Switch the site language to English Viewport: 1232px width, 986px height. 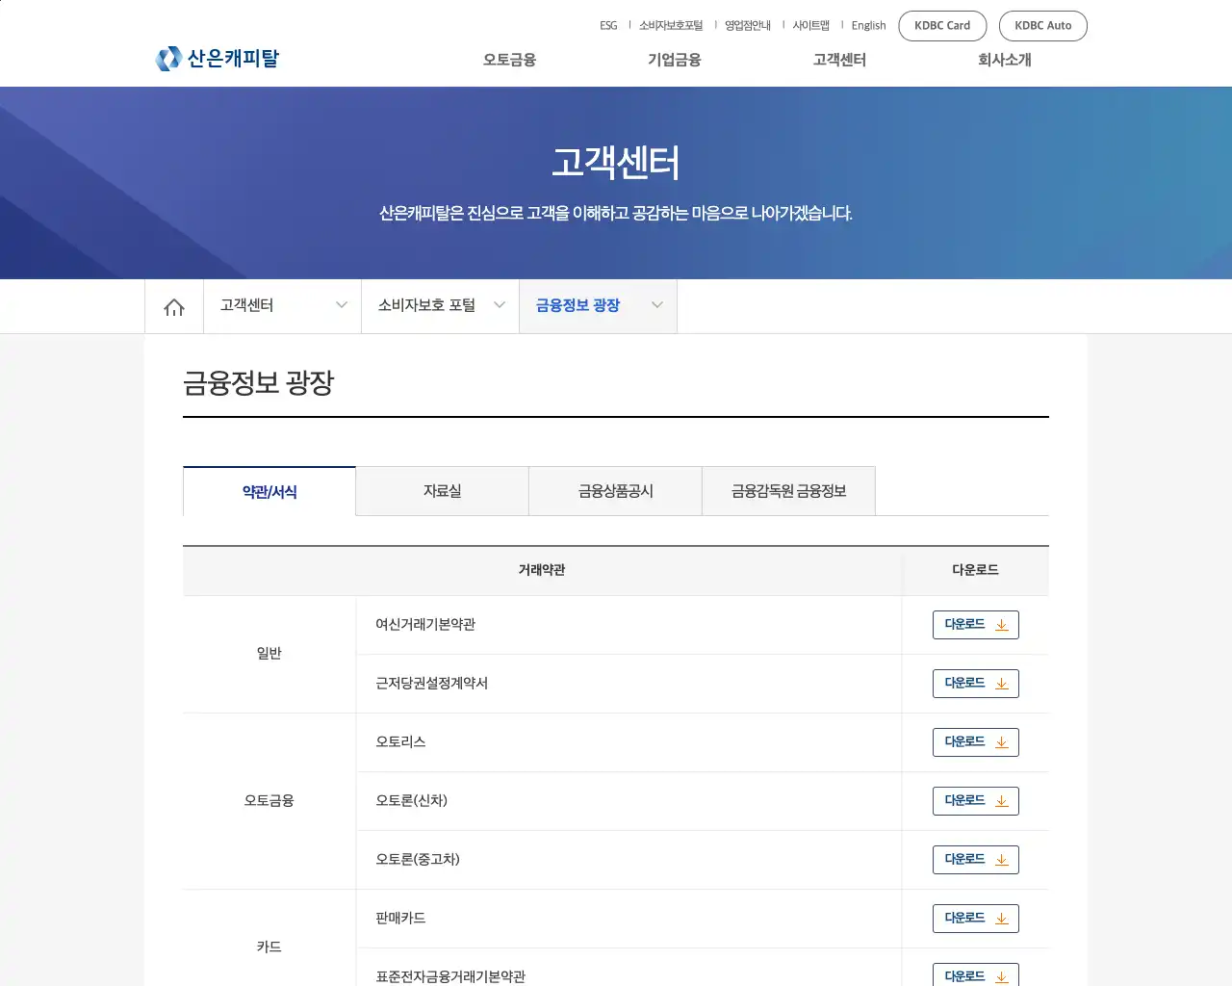point(868,25)
